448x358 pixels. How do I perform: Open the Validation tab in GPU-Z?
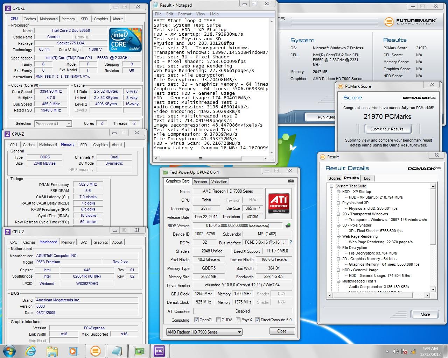[x=219, y=181]
